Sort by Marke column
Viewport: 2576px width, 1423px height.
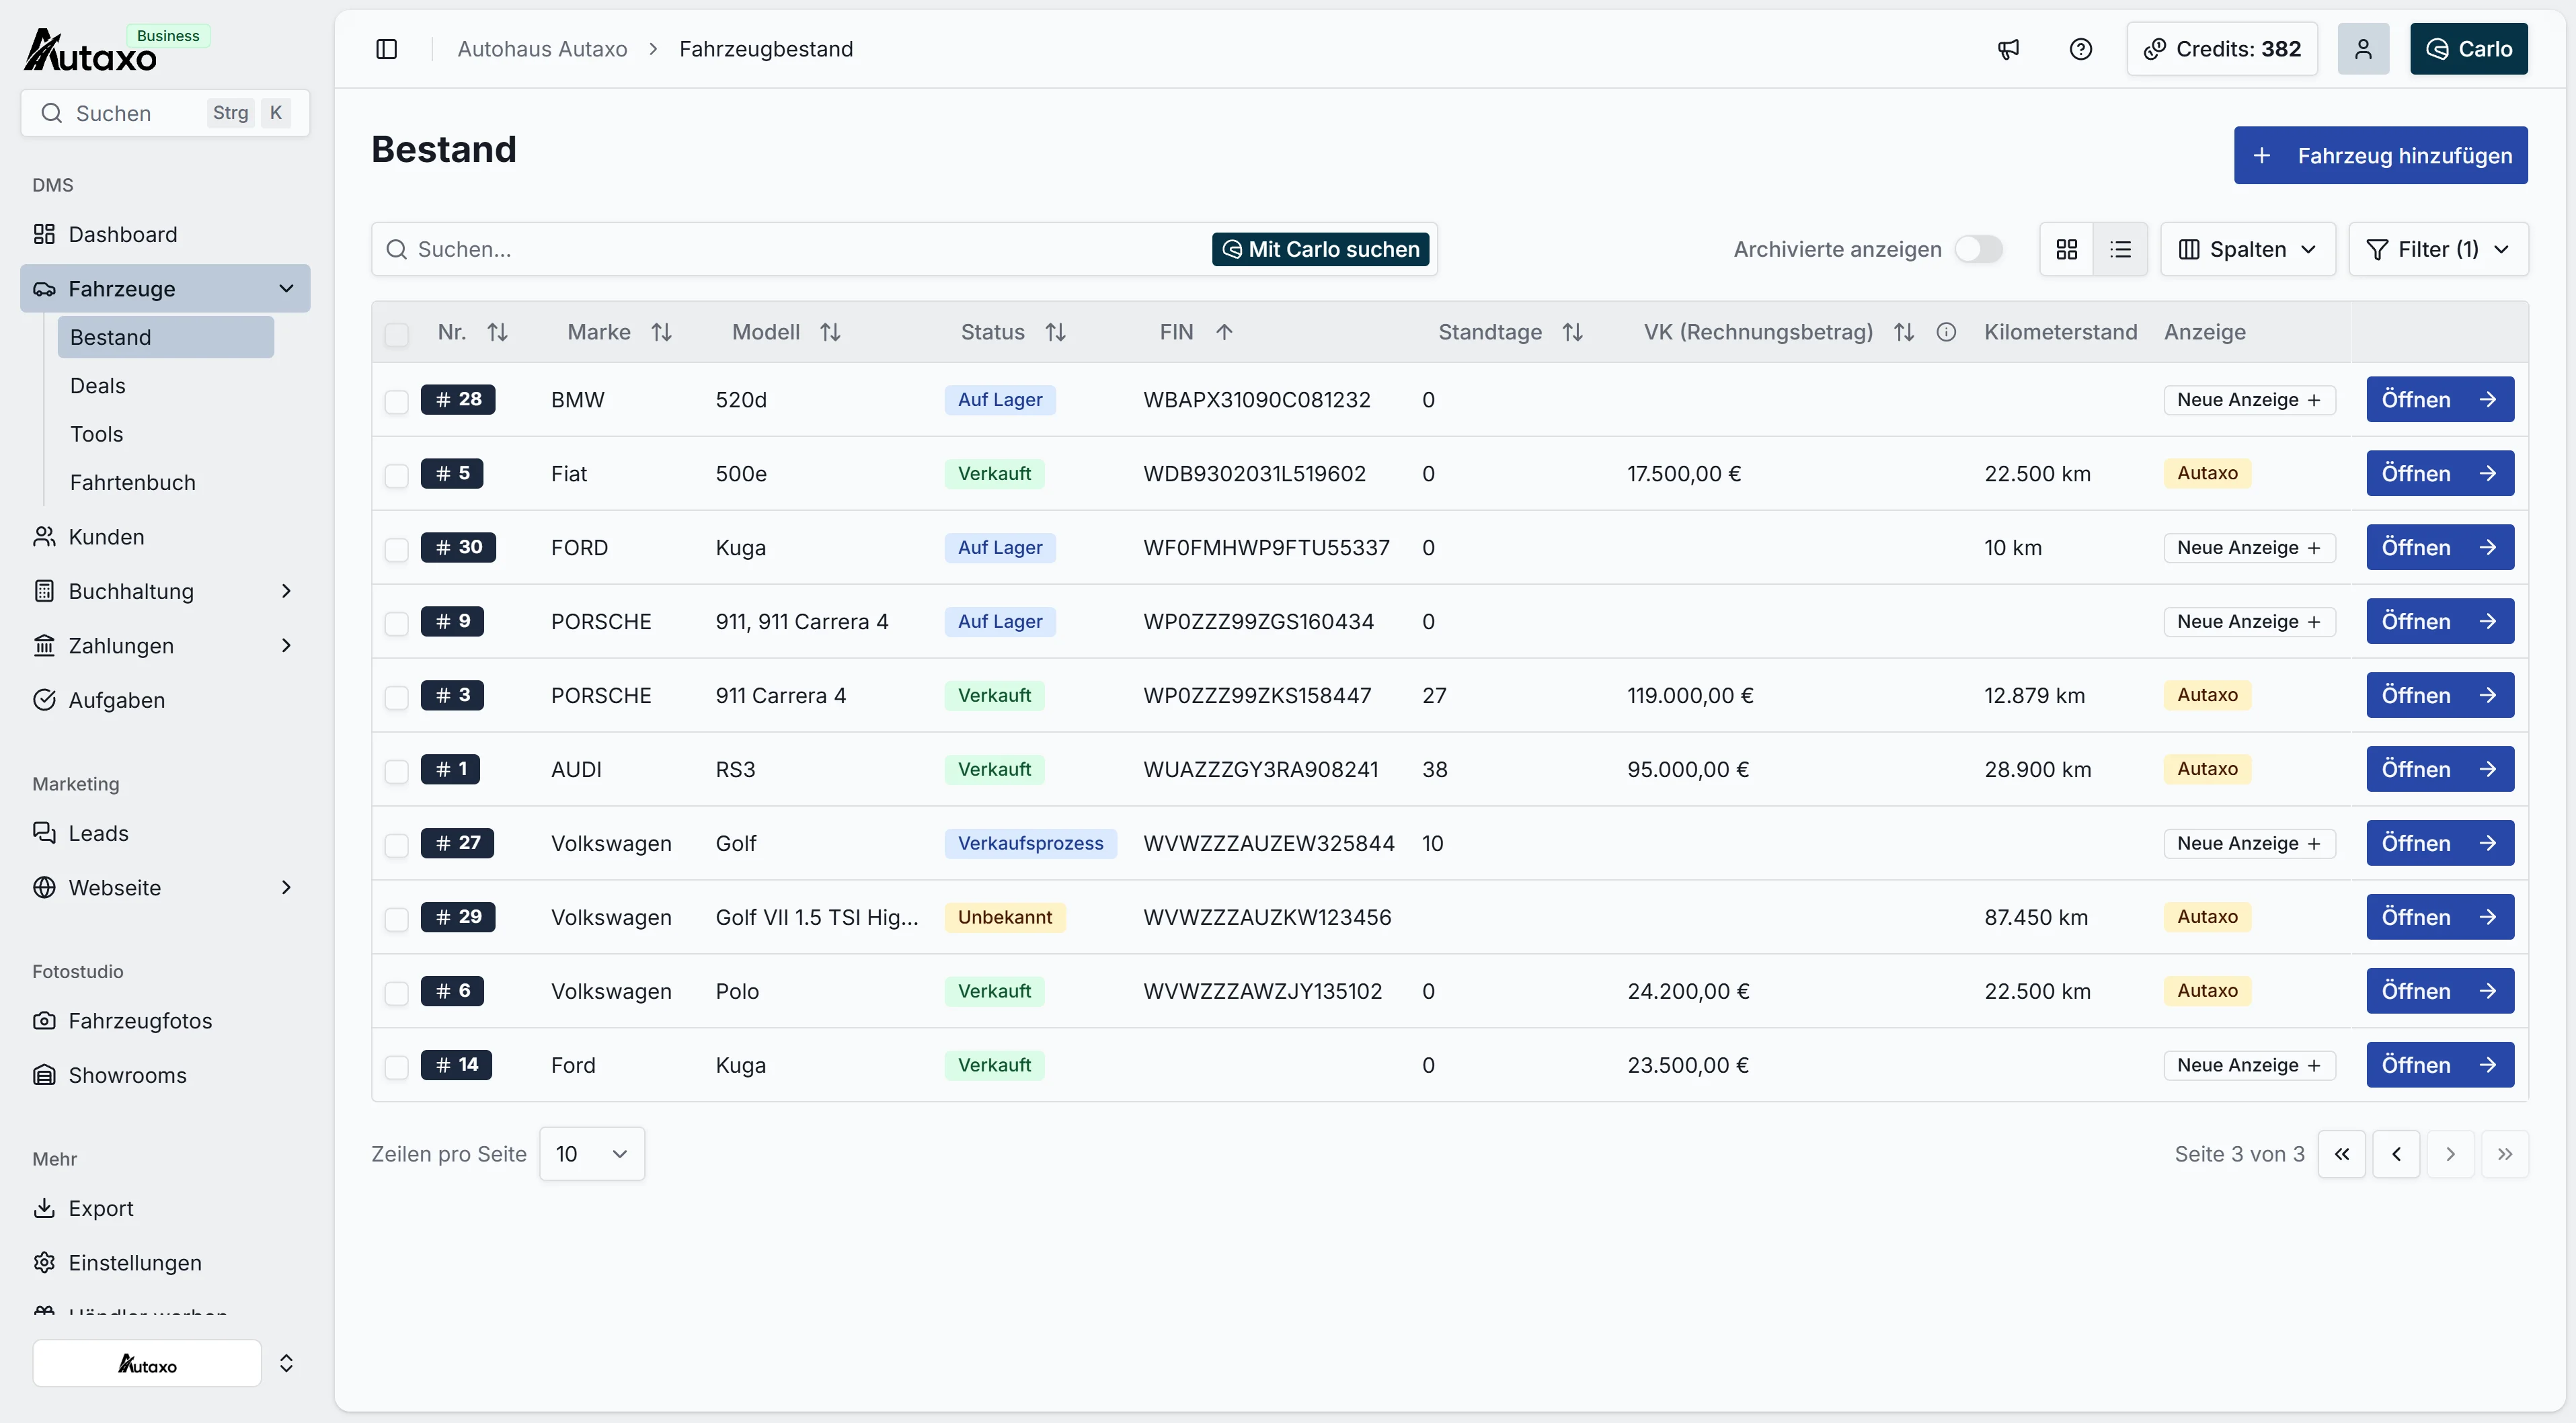tap(661, 332)
